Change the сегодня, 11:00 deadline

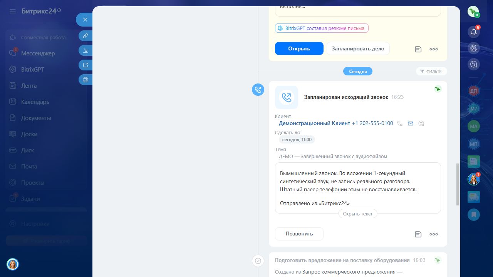297,140
